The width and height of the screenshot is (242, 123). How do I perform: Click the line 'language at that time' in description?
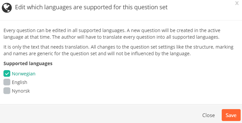click(x=111, y=37)
